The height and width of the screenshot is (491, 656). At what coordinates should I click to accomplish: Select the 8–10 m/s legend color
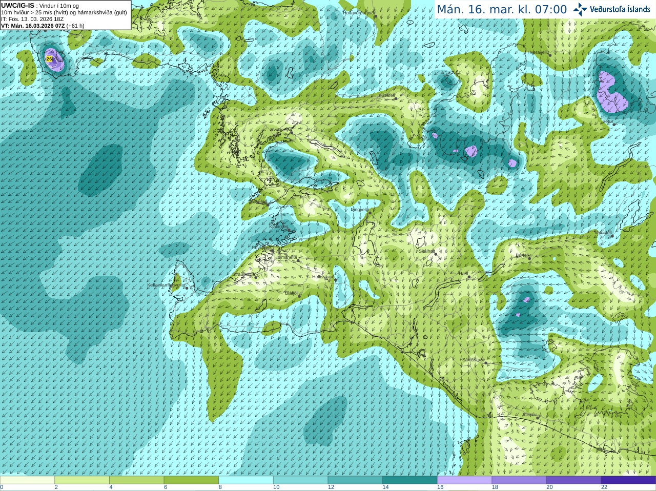coord(246,480)
